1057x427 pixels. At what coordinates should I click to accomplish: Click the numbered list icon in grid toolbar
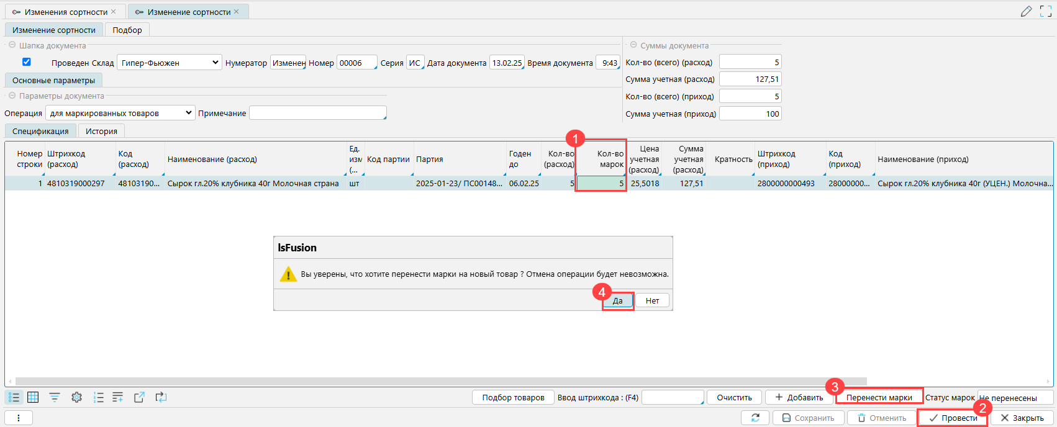[x=98, y=397]
